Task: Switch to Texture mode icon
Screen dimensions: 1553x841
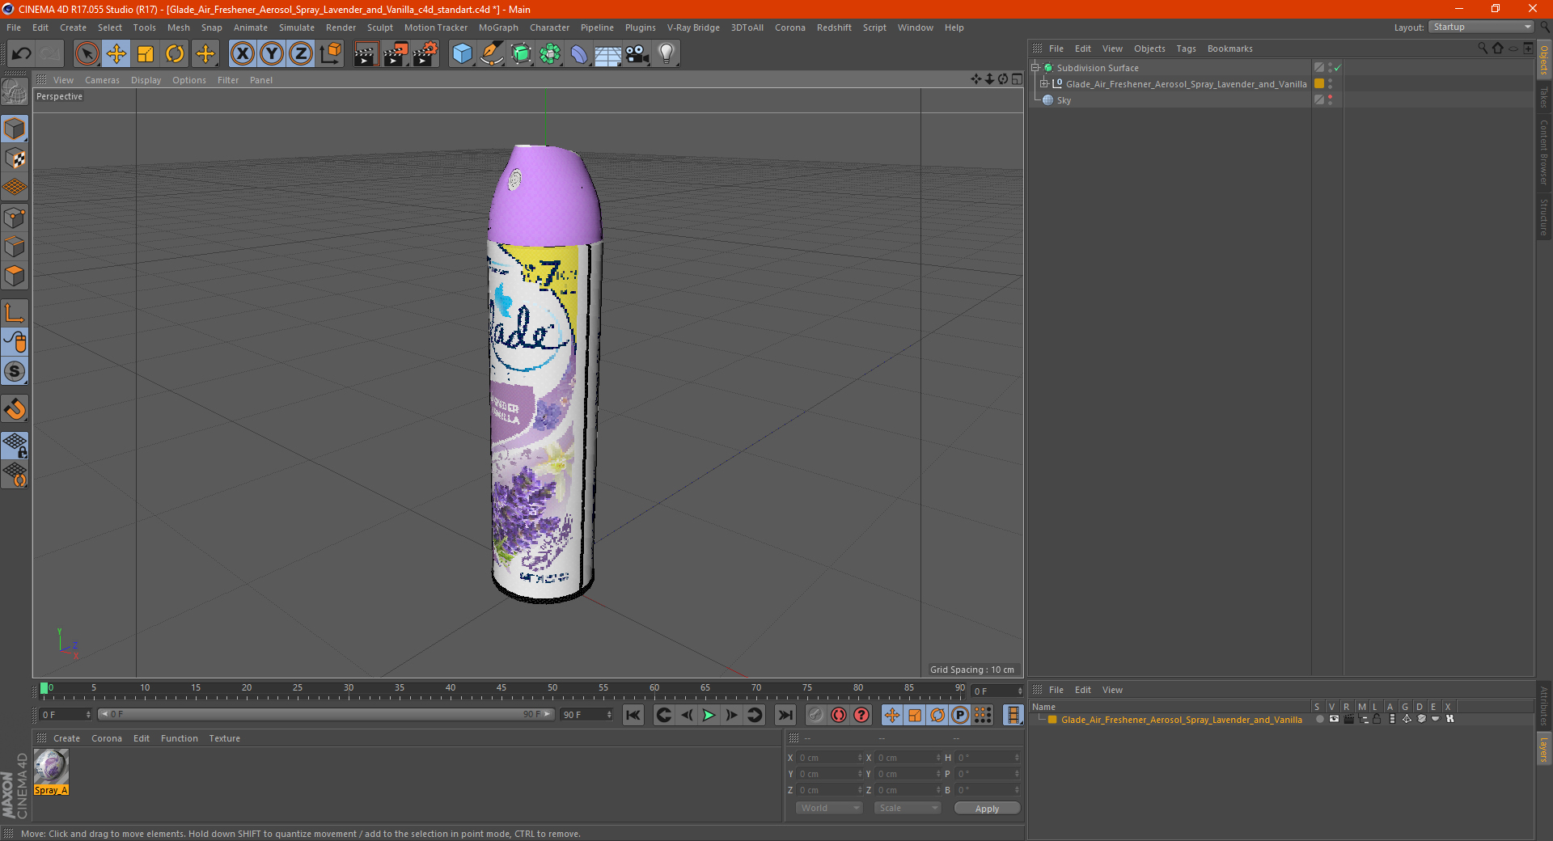Action: click(x=15, y=158)
